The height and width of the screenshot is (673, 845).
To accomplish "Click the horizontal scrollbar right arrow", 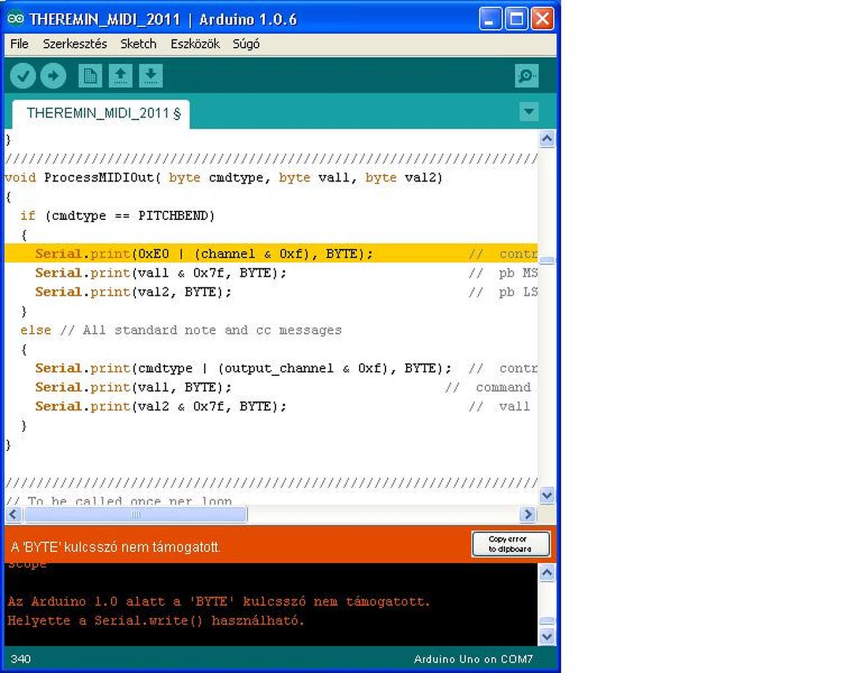I will (x=527, y=514).
